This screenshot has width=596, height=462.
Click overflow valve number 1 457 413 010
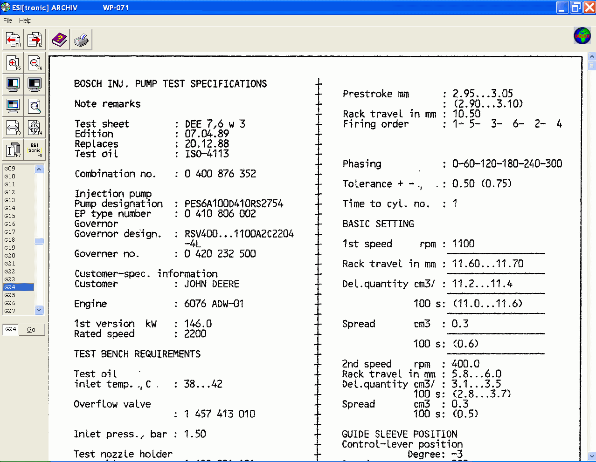220,414
